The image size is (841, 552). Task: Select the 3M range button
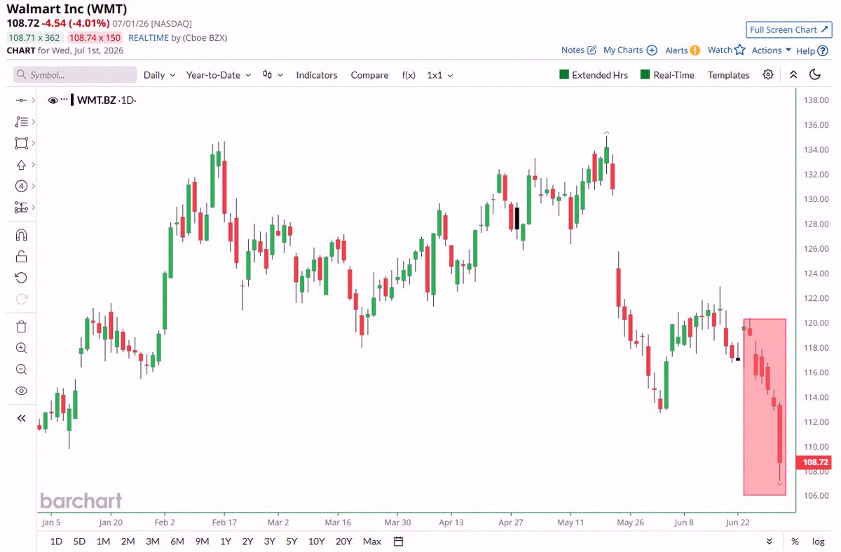tap(152, 541)
